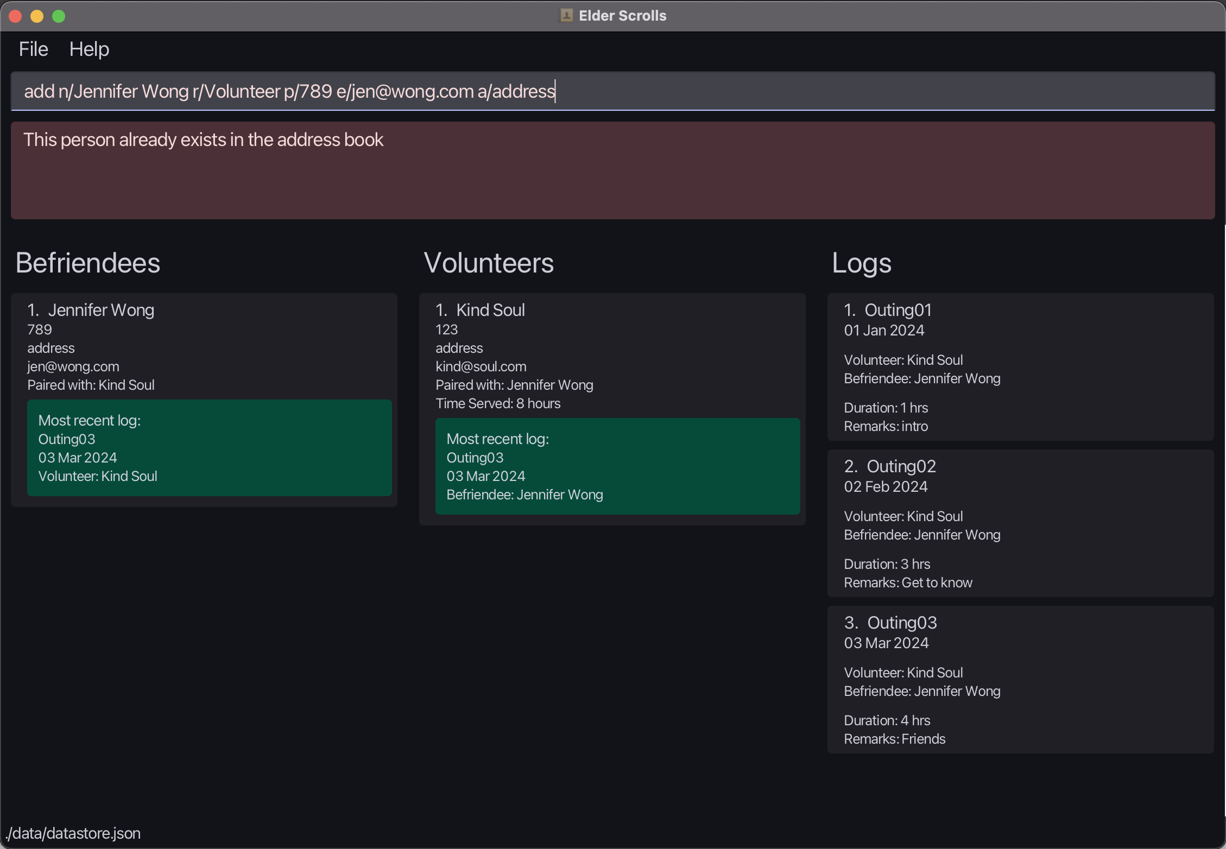1226x849 pixels.
Task: Click the volunteer's most recent log box
Action: tap(617, 466)
